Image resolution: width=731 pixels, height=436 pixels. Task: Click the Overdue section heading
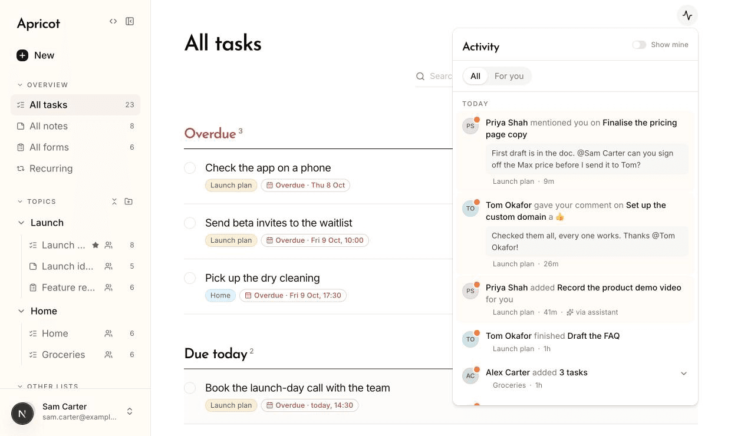[x=210, y=134]
